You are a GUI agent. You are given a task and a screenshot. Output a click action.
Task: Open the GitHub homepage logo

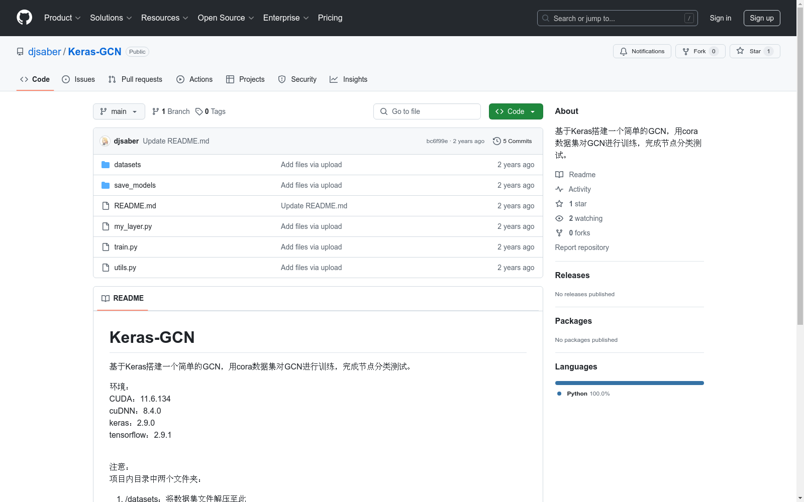click(24, 18)
